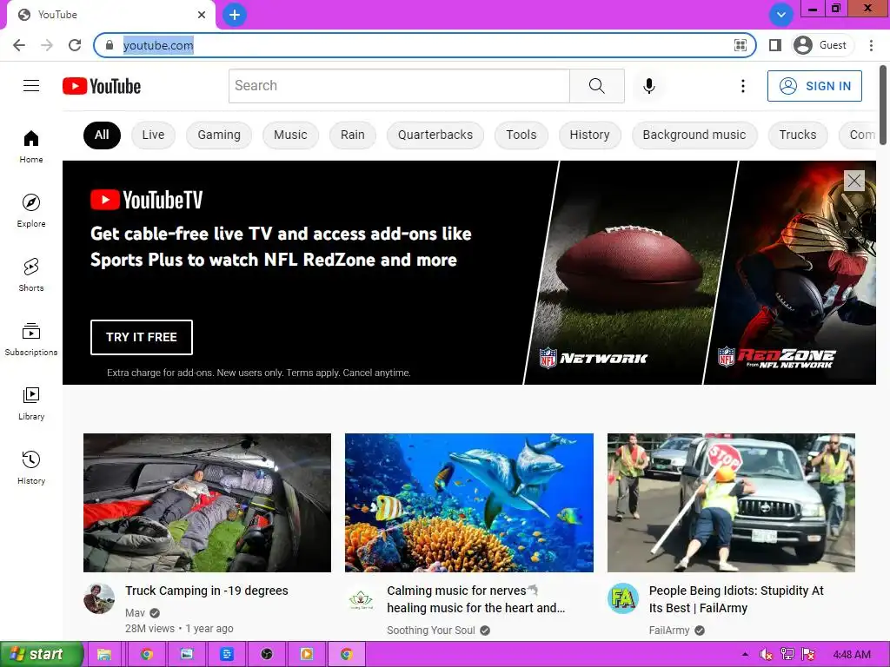The width and height of the screenshot is (890, 667).
Task: Open YouTube settings three-dot menu
Action: [742, 86]
